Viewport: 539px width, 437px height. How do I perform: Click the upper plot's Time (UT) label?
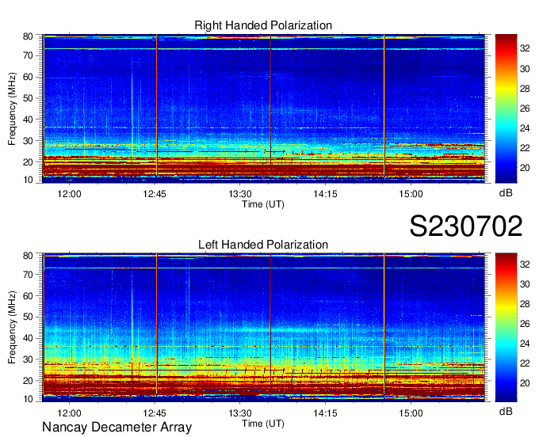click(263, 204)
